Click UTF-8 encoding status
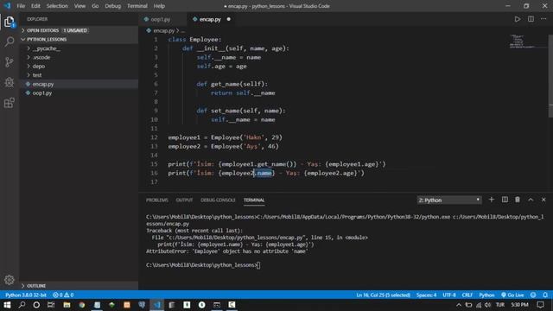Image resolution: width=553 pixels, height=311 pixels. tap(449, 295)
